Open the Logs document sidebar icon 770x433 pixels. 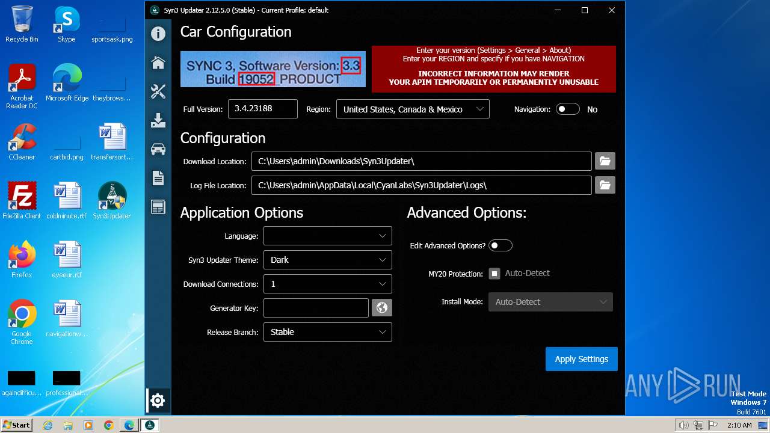pos(158,178)
